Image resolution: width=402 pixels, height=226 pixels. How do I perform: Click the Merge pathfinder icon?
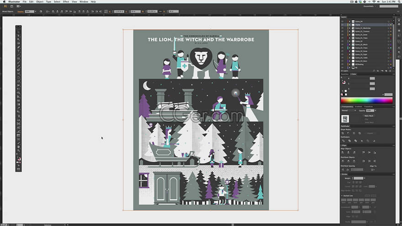pos(355,141)
